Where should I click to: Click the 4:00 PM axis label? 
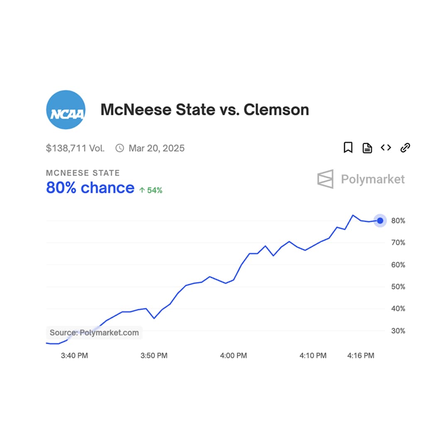coord(233,355)
